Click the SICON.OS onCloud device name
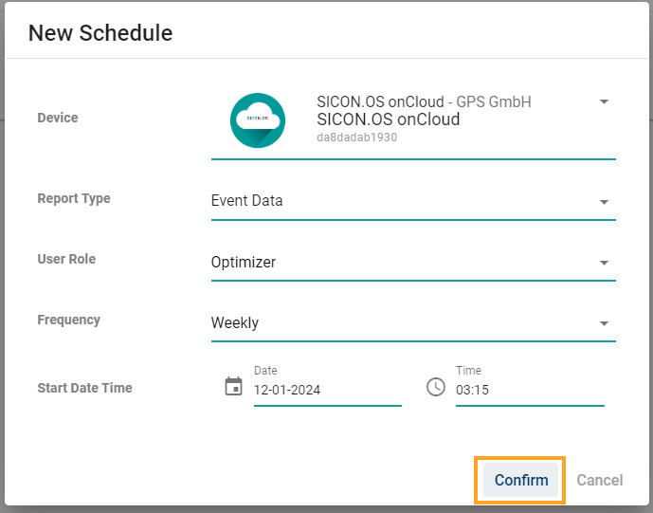Screen dimensions: 653x513 pyautogui.click(x=388, y=119)
